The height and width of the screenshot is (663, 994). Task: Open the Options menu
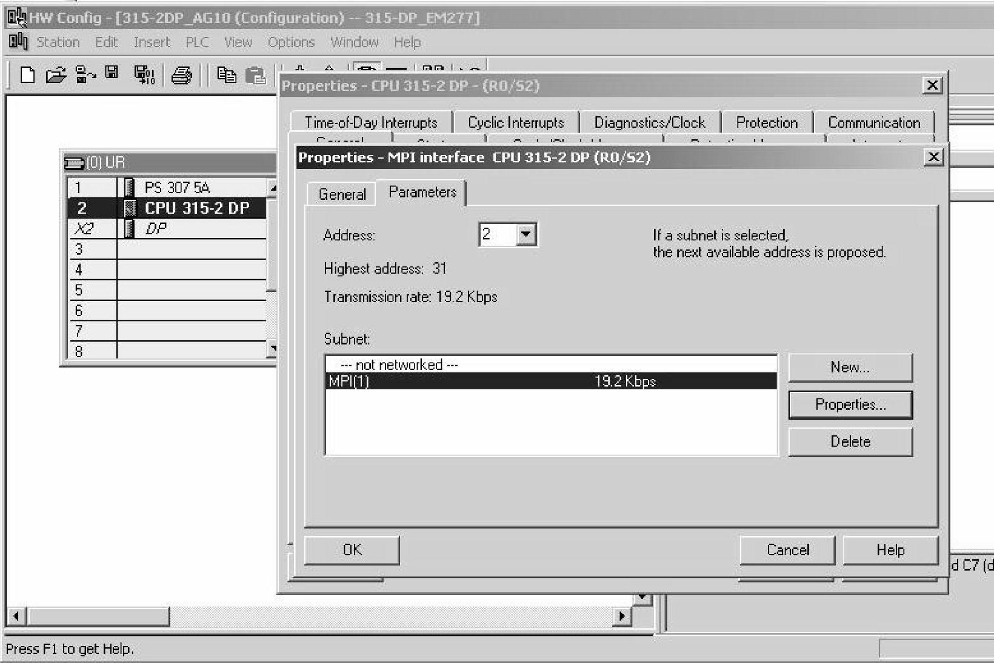click(x=291, y=42)
